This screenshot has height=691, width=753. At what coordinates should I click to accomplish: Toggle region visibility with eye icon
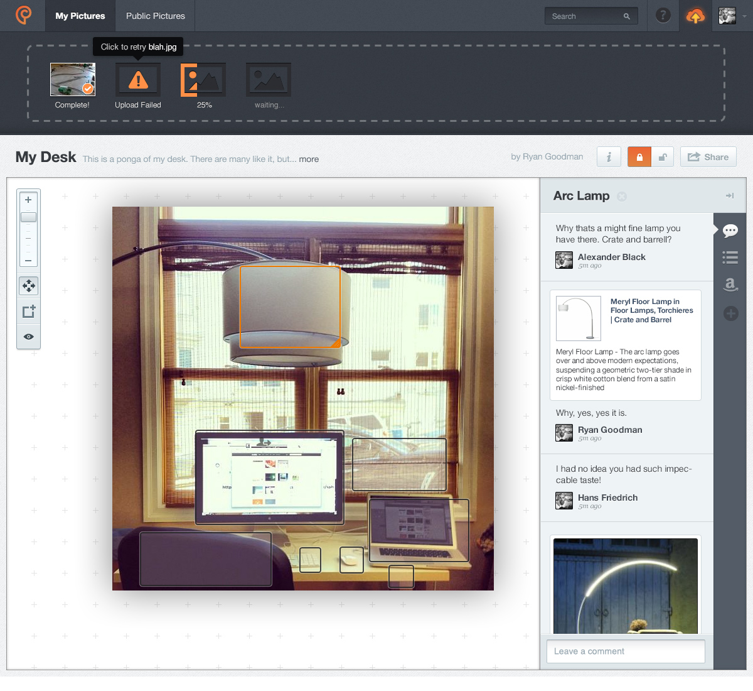(x=28, y=337)
